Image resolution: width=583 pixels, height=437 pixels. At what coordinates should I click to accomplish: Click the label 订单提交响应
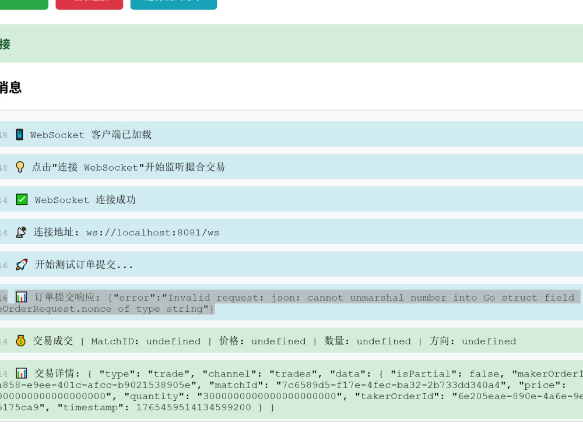[65, 297]
